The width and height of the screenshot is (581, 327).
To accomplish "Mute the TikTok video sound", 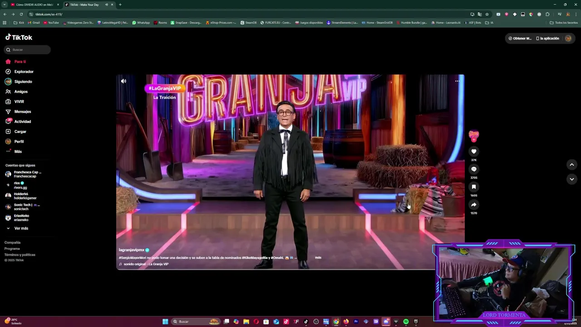I will [x=123, y=81].
